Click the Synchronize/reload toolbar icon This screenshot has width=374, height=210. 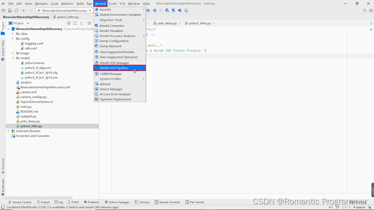point(16,10)
